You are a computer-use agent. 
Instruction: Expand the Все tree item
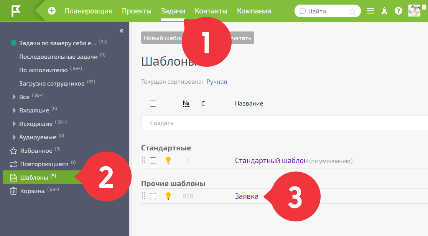pos(14,97)
